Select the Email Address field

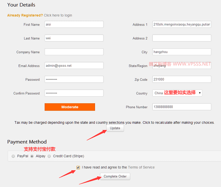[x=74, y=65]
